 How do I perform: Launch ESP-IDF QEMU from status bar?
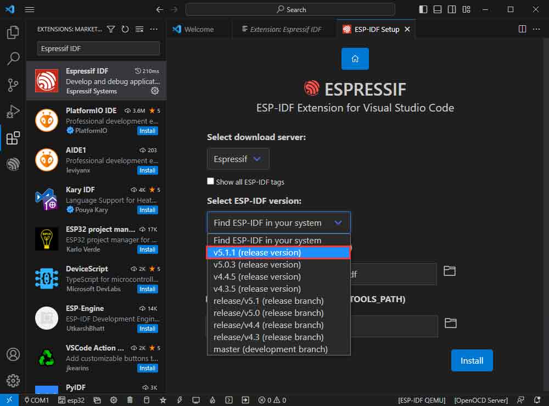pyautogui.click(x=422, y=400)
